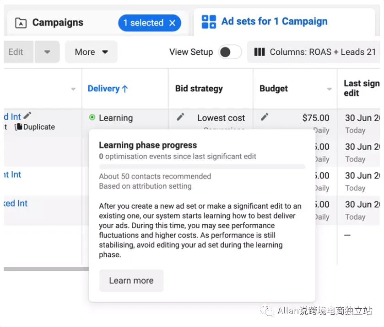Image resolution: width=384 pixels, height=327 pixels.
Task: Select the Ad sets for 1 Campaign tab
Action: [274, 21]
